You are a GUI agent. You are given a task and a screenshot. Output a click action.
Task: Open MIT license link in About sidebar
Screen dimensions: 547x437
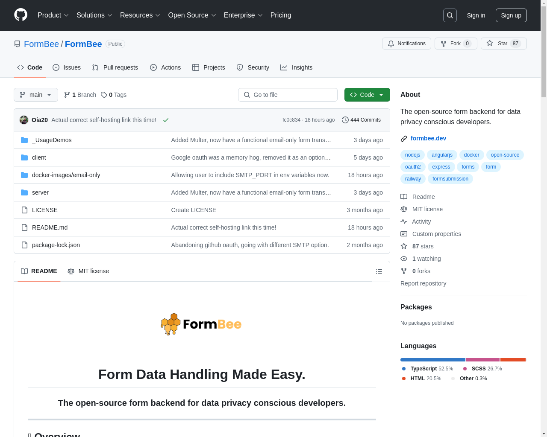tap(421, 209)
